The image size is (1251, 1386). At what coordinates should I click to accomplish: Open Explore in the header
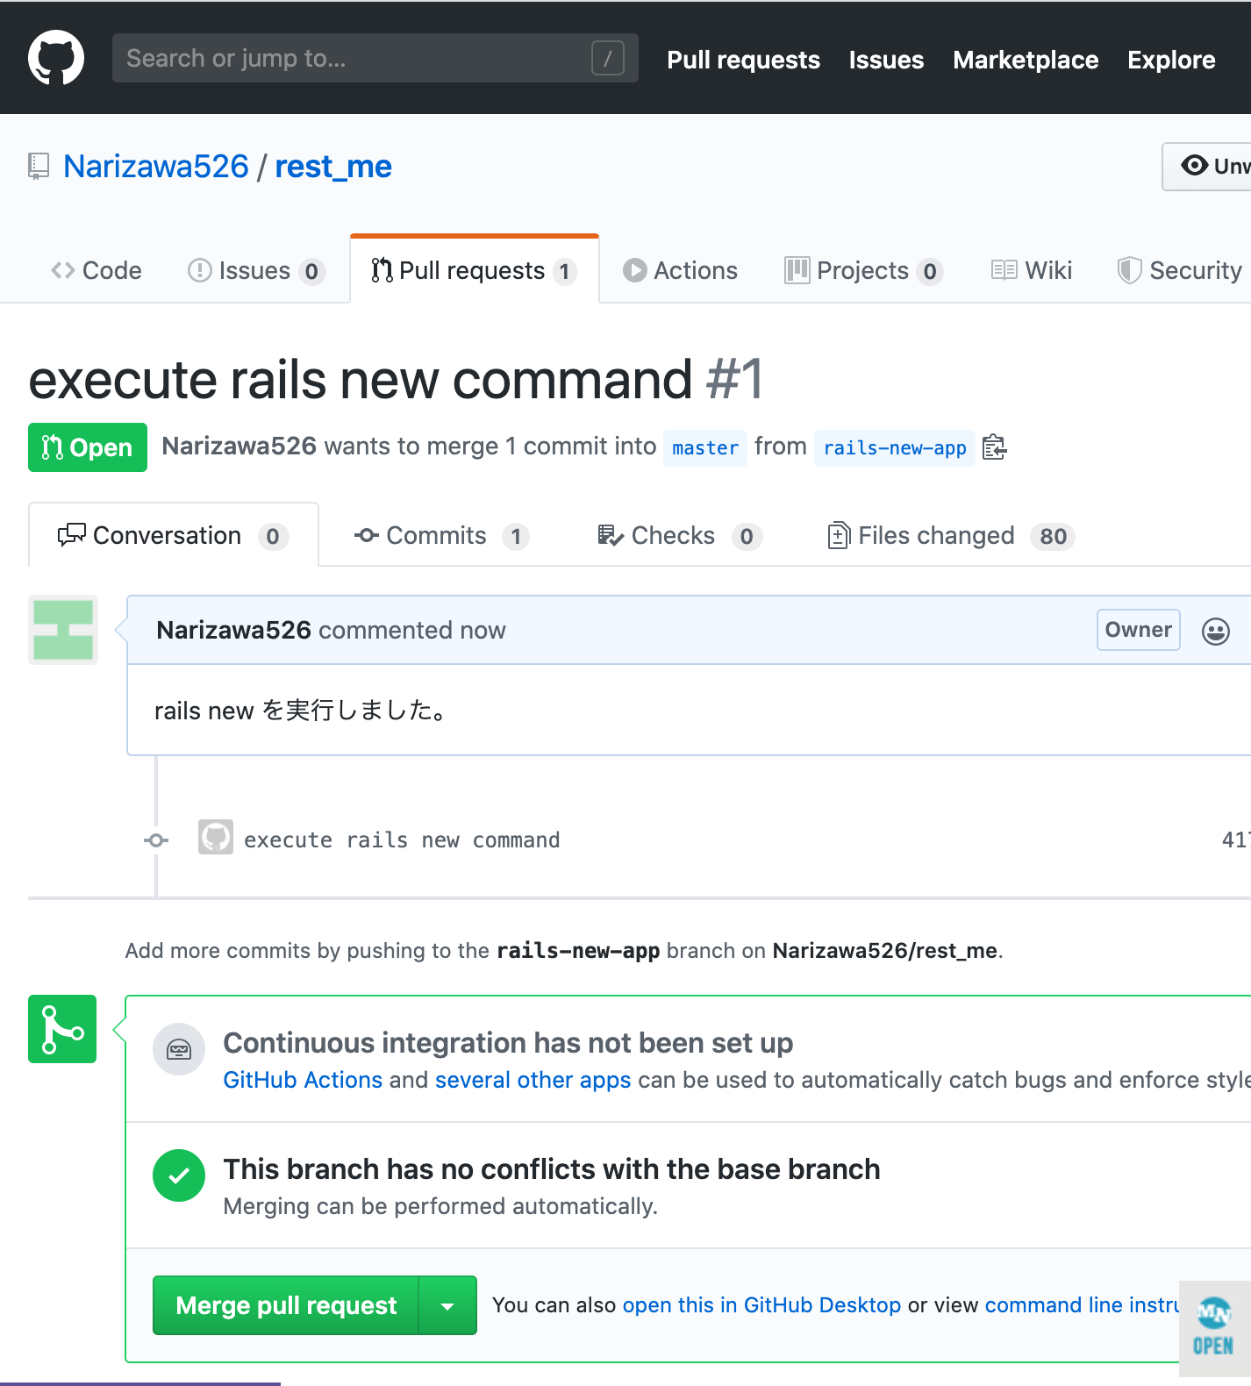click(x=1171, y=60)
